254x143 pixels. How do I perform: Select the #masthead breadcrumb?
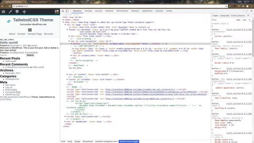tap(88, 141)
